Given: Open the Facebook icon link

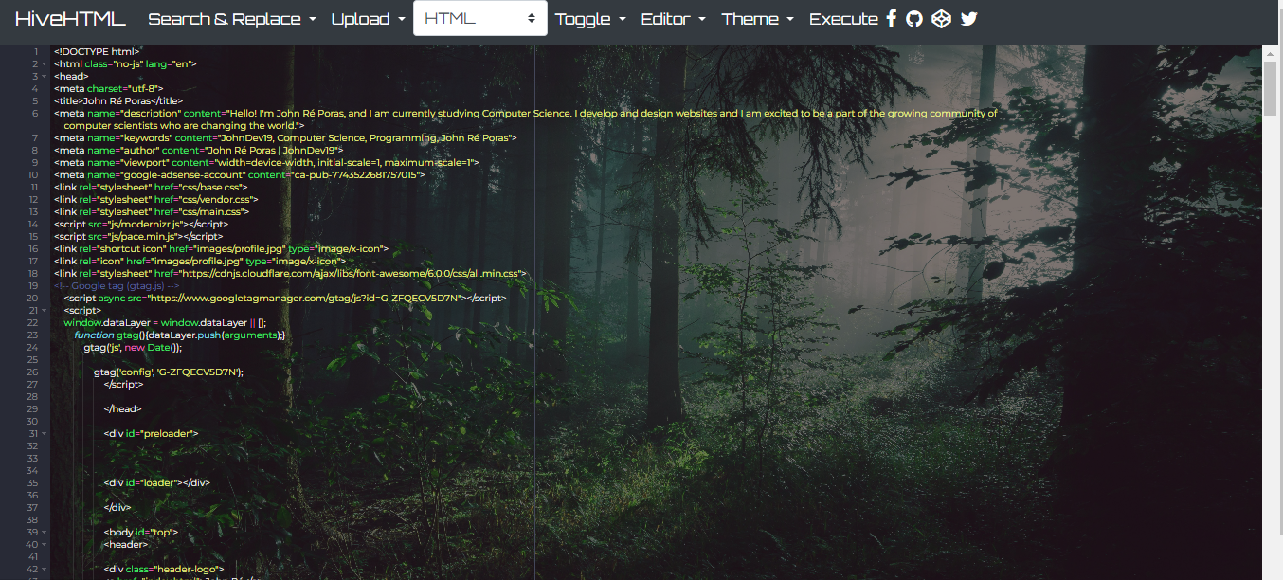Looking at the screenshot, I should coord(891,19).
